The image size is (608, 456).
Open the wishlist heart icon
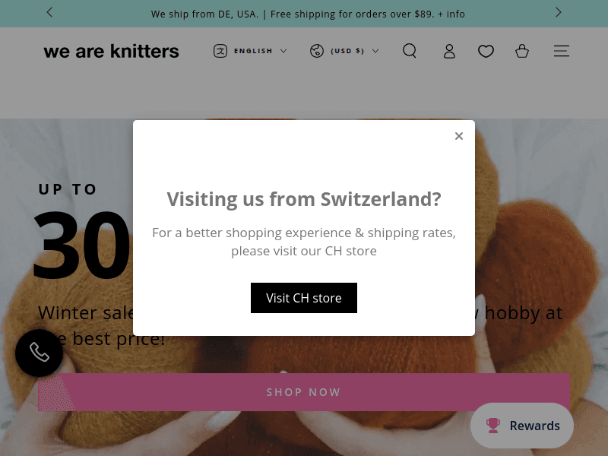tap(486, 51)
